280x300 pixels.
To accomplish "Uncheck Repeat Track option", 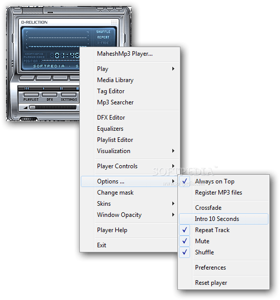I will click(x=223, y=230).
